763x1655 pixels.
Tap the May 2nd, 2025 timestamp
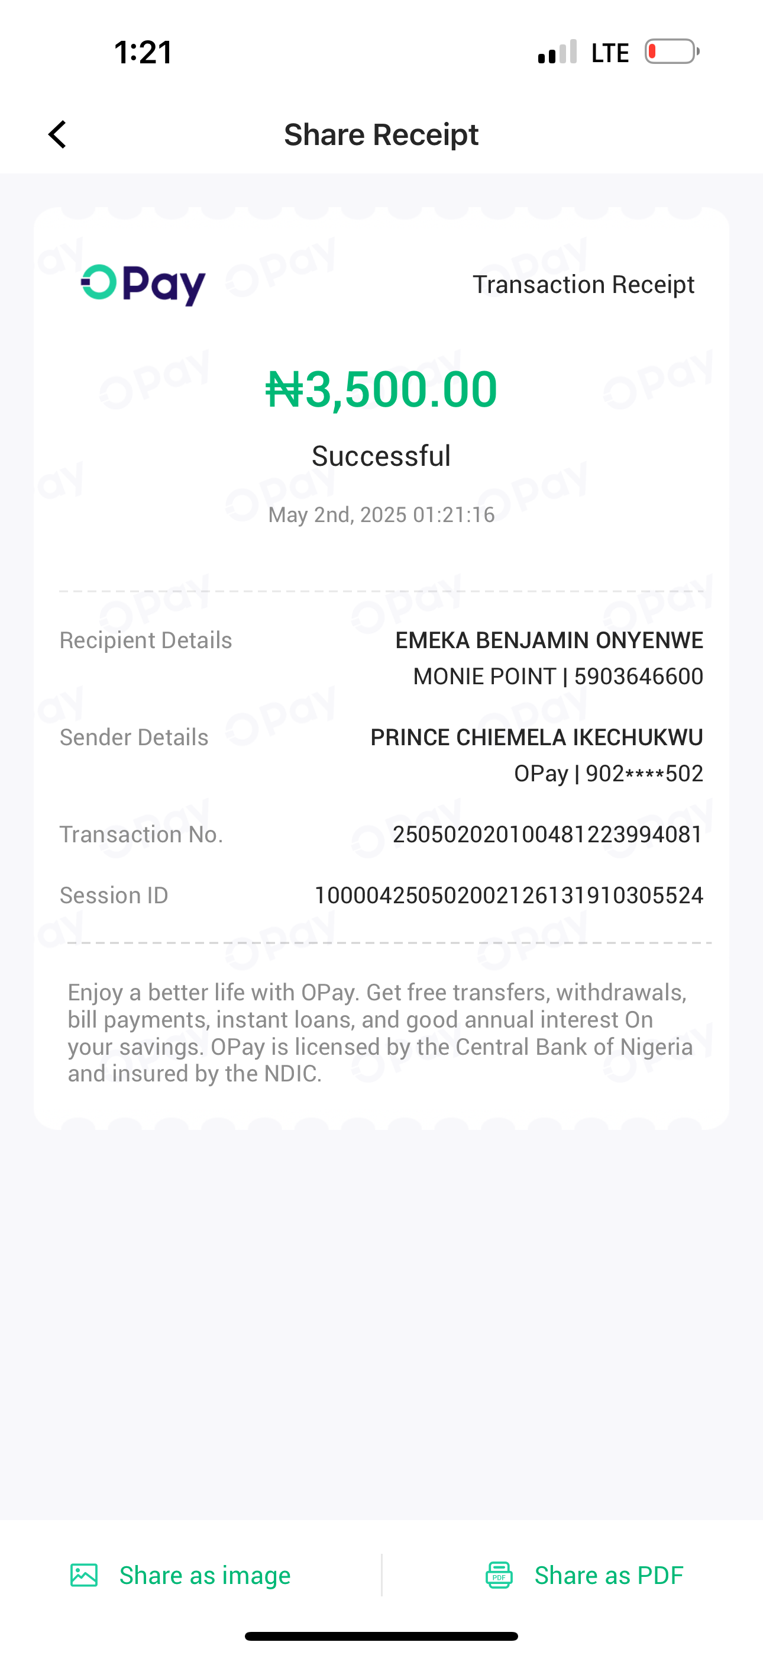(x=381, y=514)
